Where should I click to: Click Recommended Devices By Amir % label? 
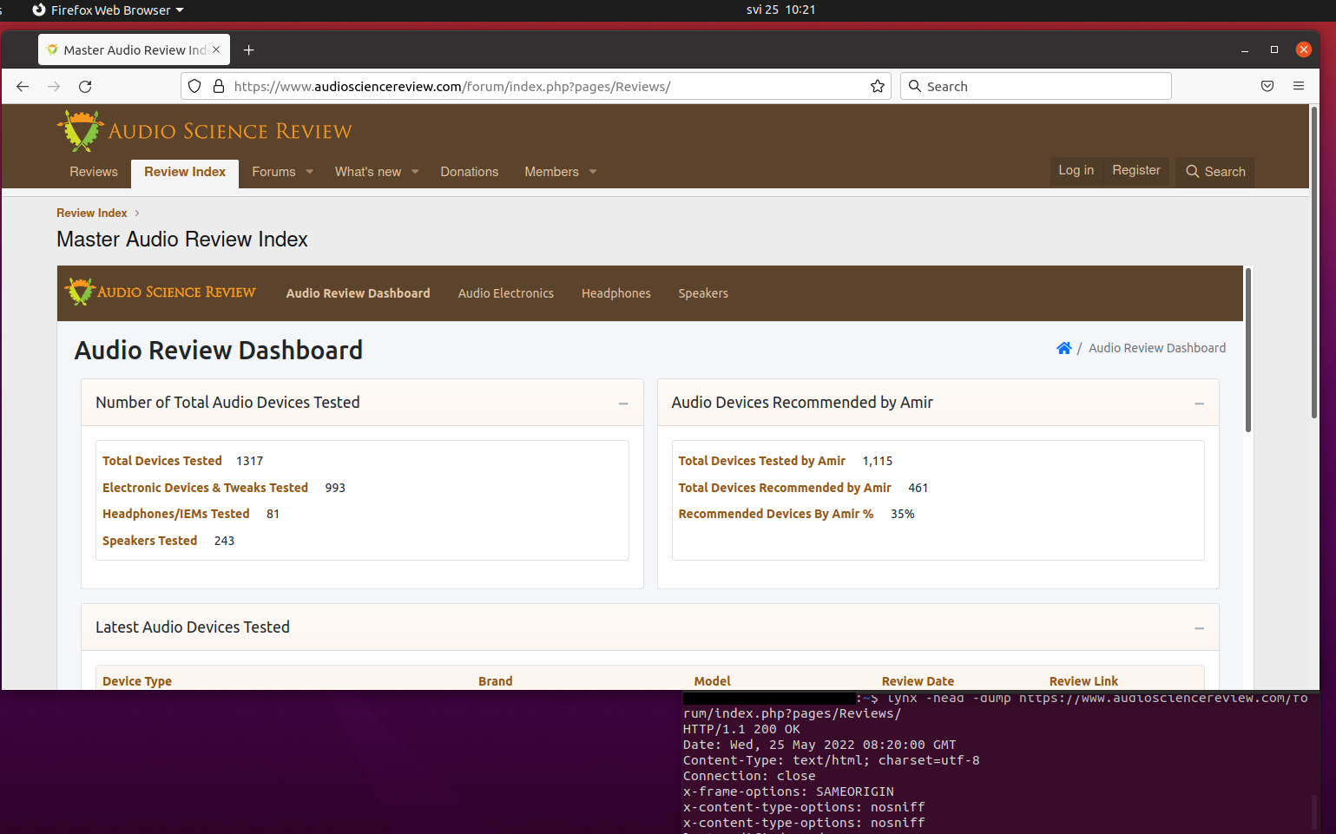pos(776,515)
